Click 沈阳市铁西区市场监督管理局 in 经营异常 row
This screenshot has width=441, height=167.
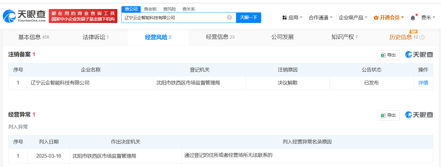point(104,156)
